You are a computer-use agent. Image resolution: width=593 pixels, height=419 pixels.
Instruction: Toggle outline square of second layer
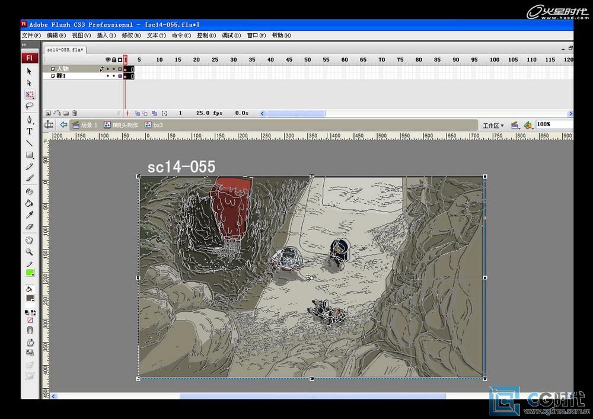click(x=120, y=76)
